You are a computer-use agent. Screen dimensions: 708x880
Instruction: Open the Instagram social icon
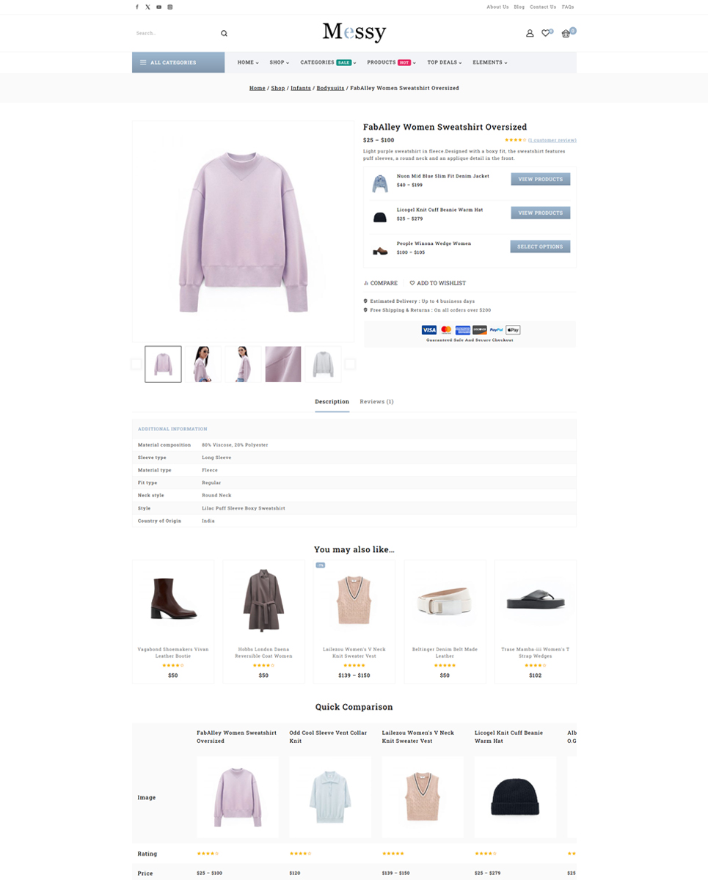(x=170, y=7)
